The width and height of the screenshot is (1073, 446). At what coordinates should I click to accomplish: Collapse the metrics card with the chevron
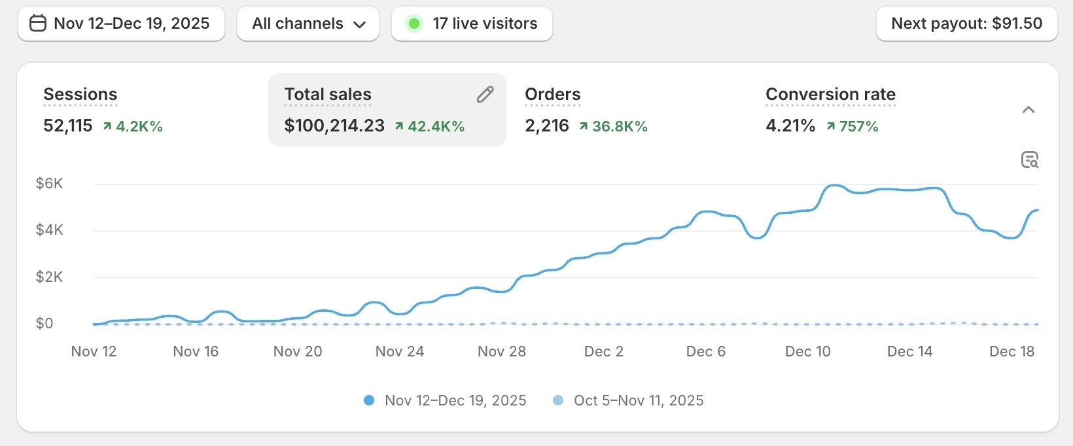[x=1029, y=110]
